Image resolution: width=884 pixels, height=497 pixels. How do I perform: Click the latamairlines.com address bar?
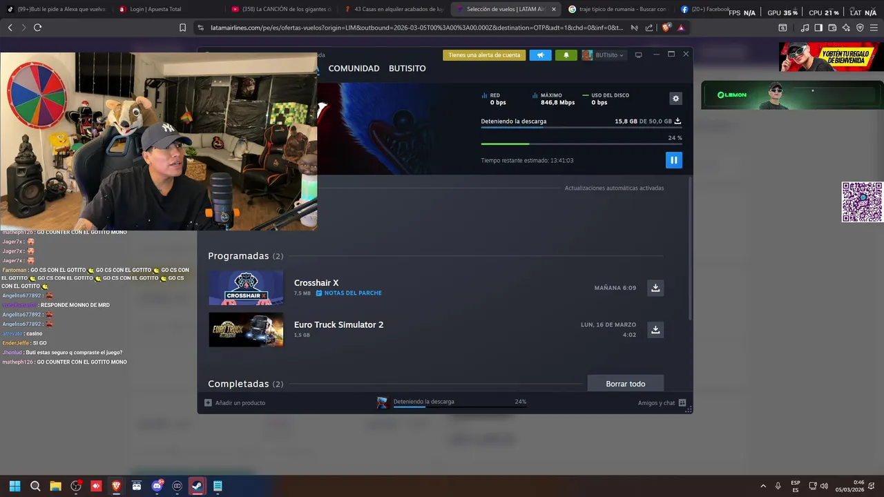click(x=416, y=28)
